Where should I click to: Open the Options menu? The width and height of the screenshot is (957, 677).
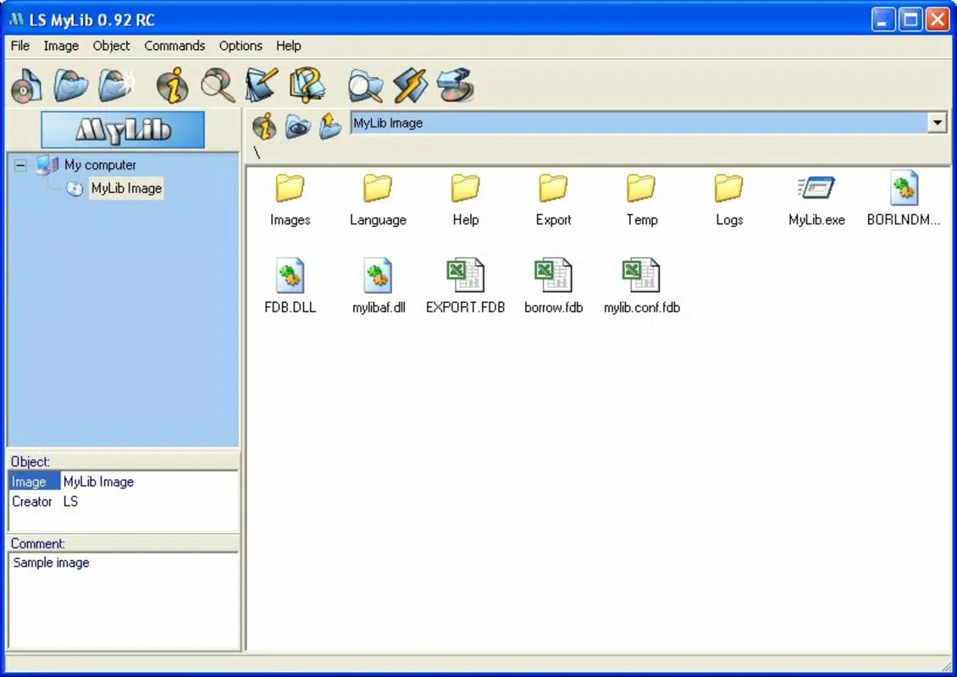click(x=241, y=46)
